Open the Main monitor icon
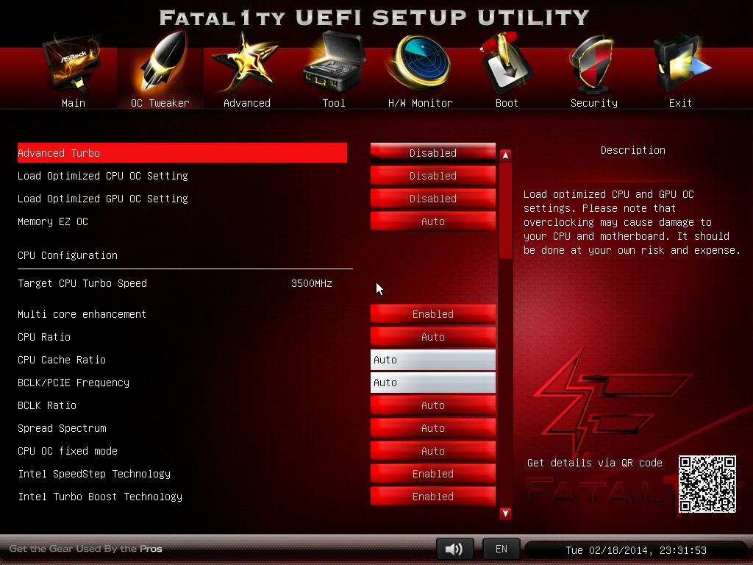Screen dimensions: 753x565 pyautogui.click(x=73, y=70)
